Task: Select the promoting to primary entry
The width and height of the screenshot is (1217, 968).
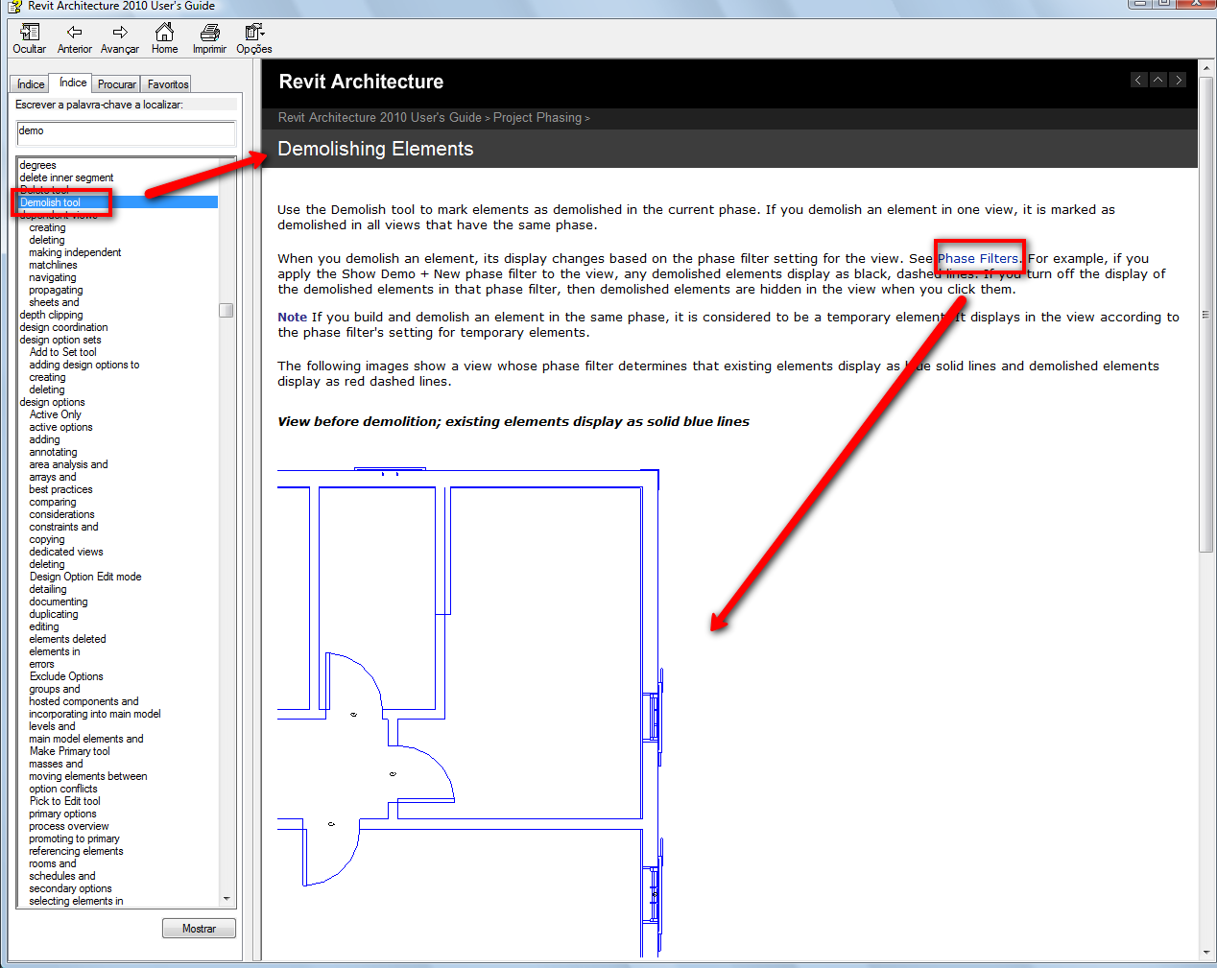Action: (x=74, y=838)
